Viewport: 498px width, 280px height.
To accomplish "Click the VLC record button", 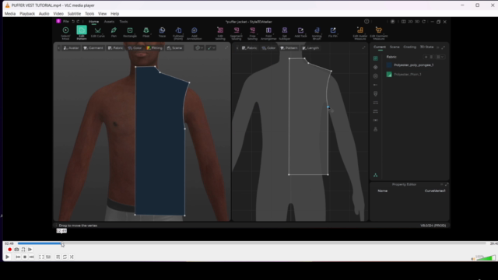I will click(x=9, y=250).
